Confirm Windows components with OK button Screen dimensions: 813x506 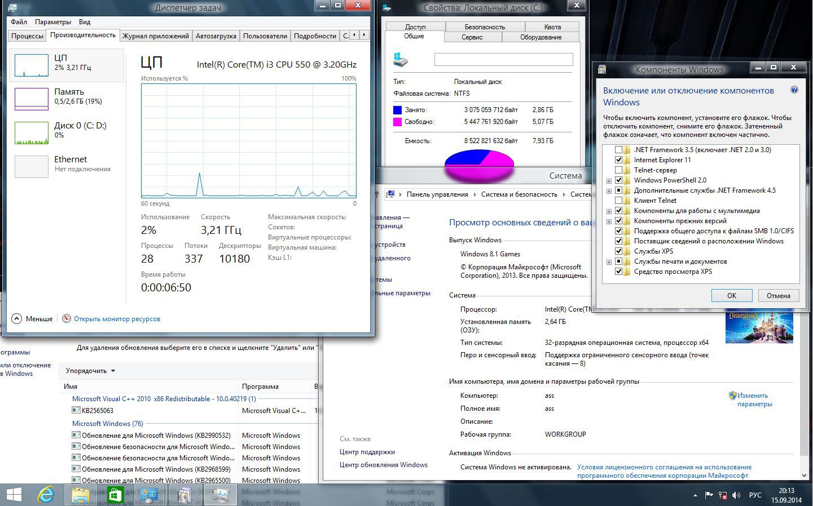[x=731, y=296]
